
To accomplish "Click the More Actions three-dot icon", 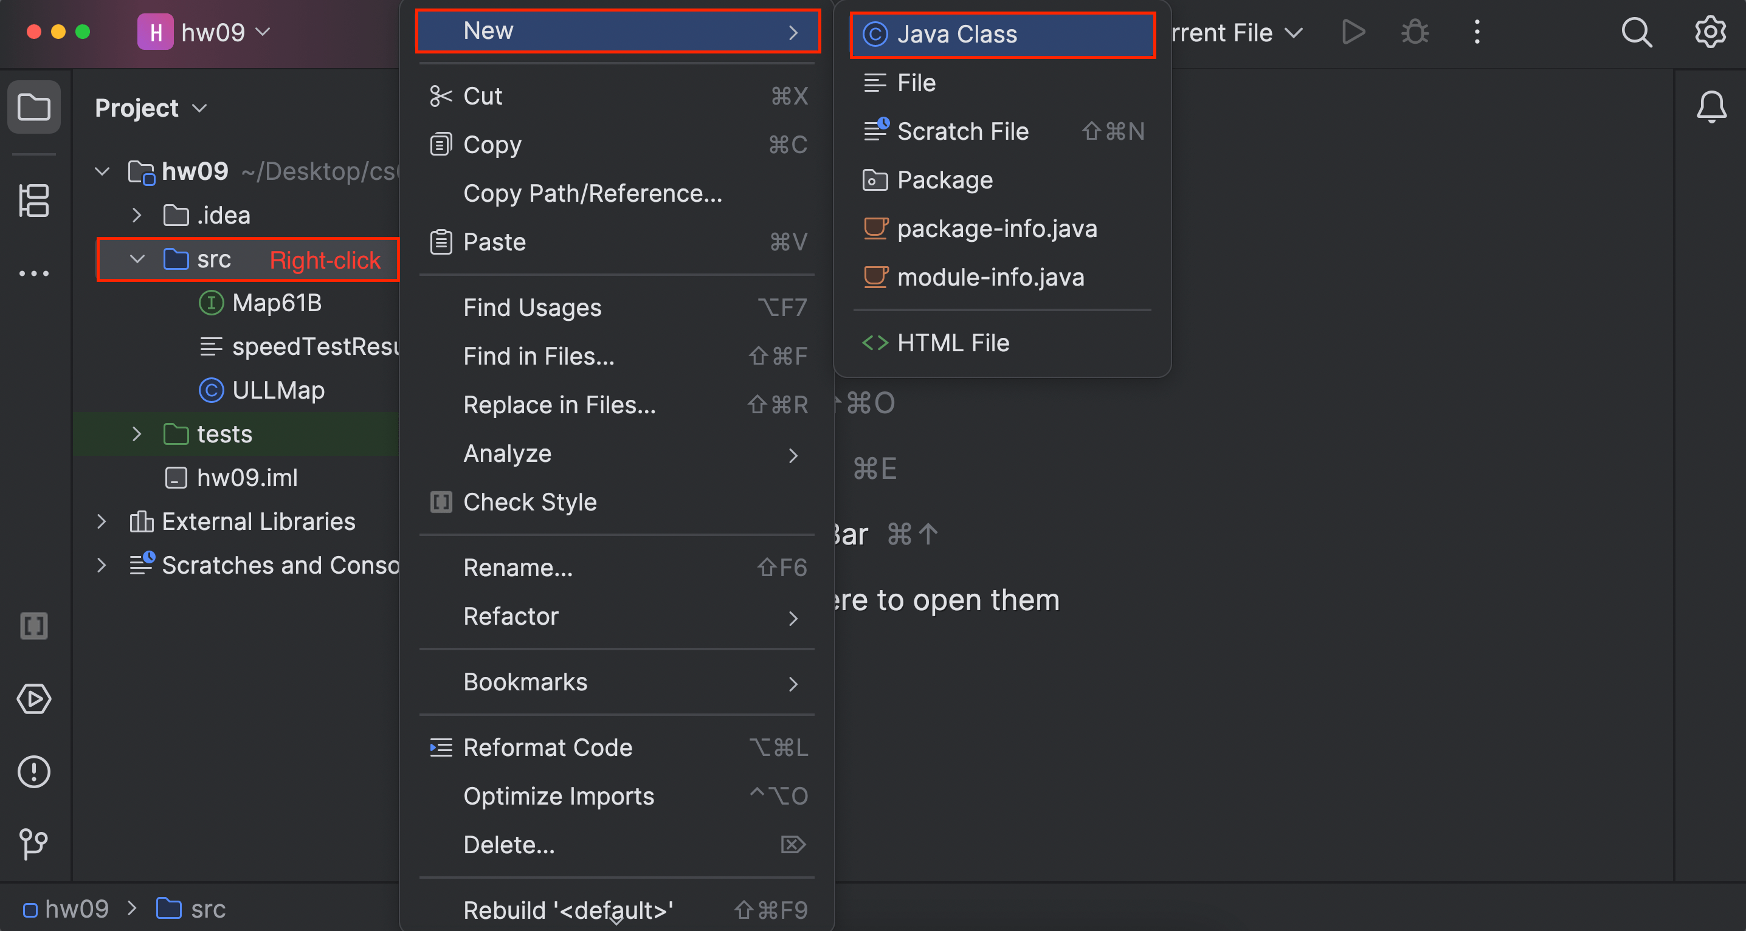I will (x=1477, y=32).
